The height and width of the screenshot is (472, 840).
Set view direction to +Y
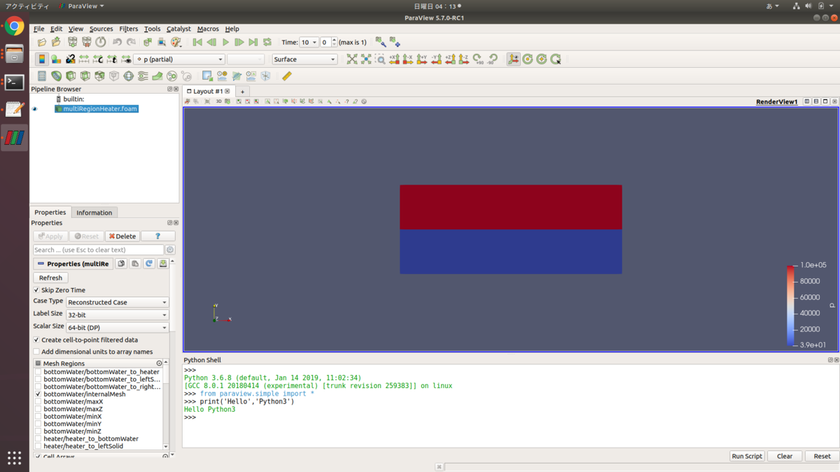pyautogui.click(x=422, y=59)
